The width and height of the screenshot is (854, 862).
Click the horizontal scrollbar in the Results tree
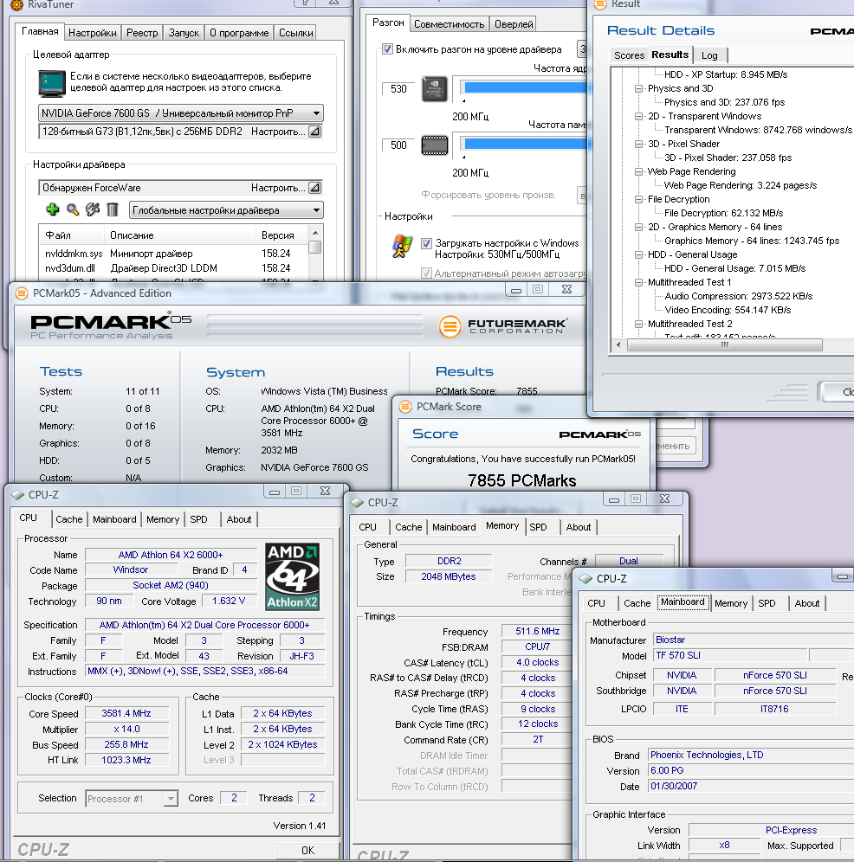(725, 344)
